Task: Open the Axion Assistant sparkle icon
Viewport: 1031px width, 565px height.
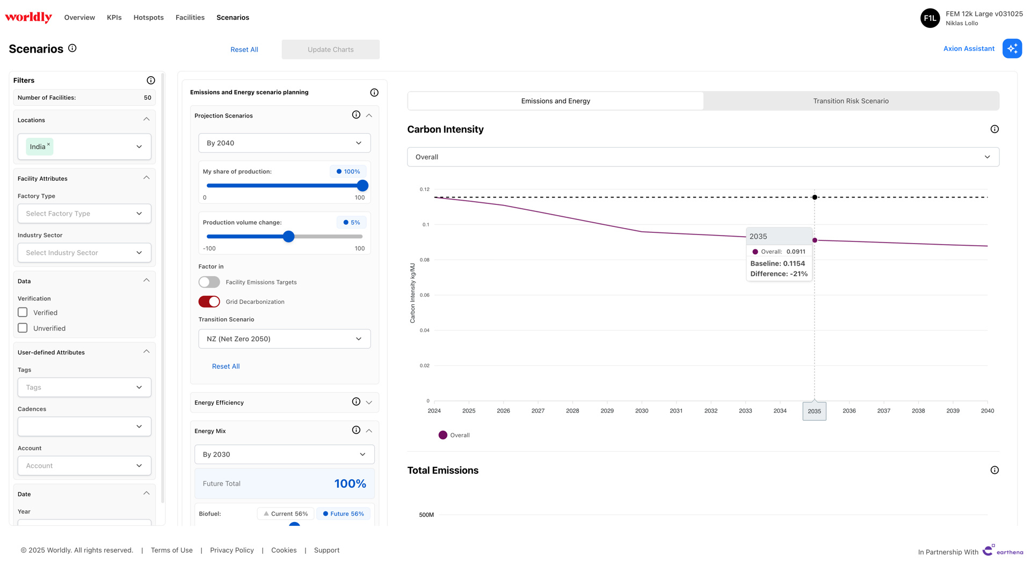Action: 1012,48
